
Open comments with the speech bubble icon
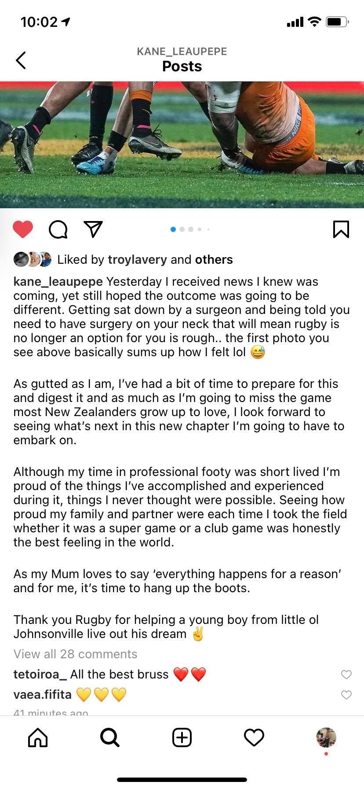tap(58, 229)
